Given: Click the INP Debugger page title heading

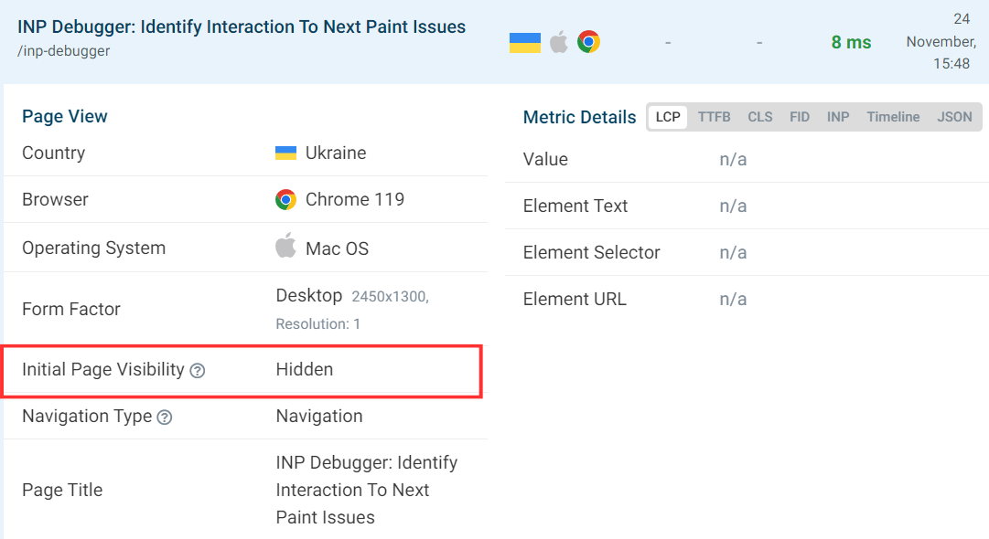Looking at the screenshot, I should coord(242,27).
